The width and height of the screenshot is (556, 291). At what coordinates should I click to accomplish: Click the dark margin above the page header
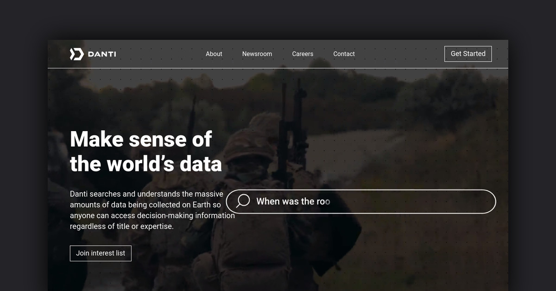278,19
